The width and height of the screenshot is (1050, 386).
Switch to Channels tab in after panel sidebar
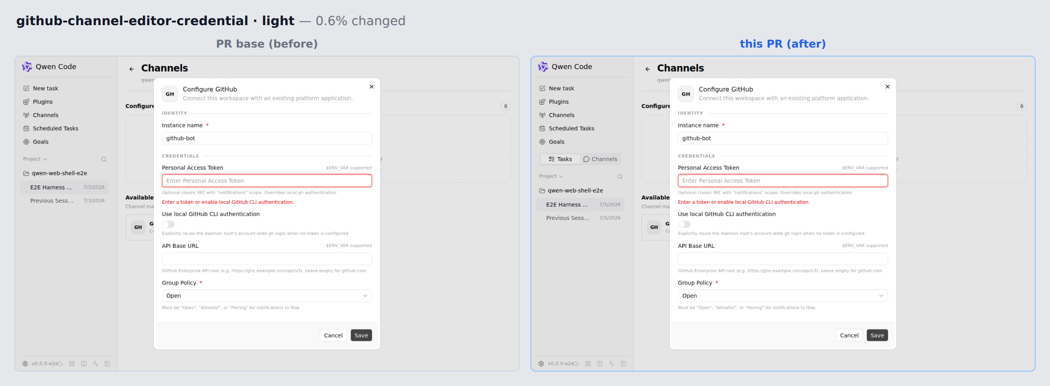coord(600,159)
